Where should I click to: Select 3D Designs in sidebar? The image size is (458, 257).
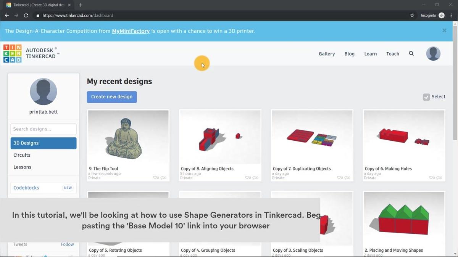point(44,143)
